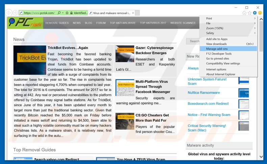
Task: Open TrickBot Evolves…Again article headline
Action: tap(68, 48)
